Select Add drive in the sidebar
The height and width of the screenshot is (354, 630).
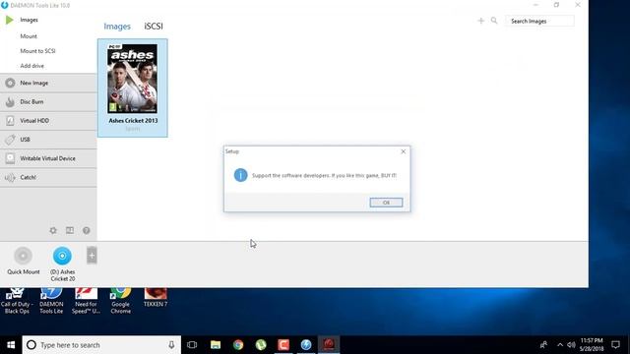coord(32,66)
